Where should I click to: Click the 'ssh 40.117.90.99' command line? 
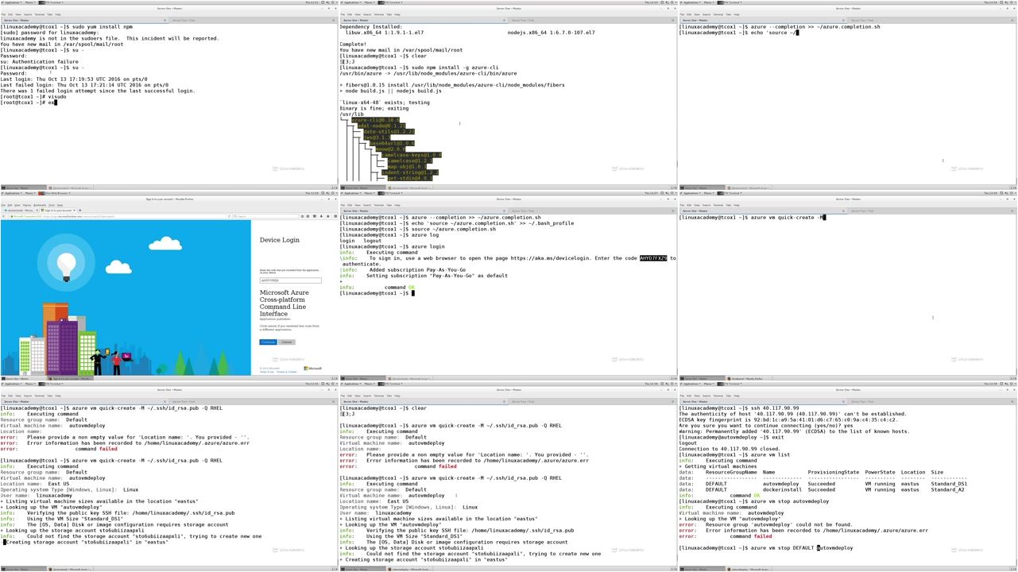pos(739,408)
